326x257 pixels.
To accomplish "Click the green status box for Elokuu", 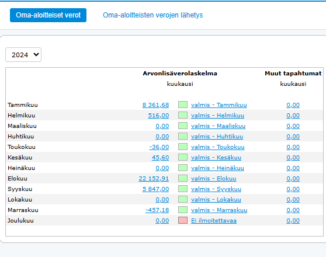I will click(183, 178).
